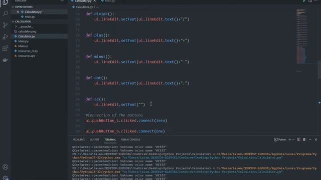Viewport: 321px width, 180px height.
Task: Click the '#Connection Of The Buttons' comment
Action: click(114, 115)
